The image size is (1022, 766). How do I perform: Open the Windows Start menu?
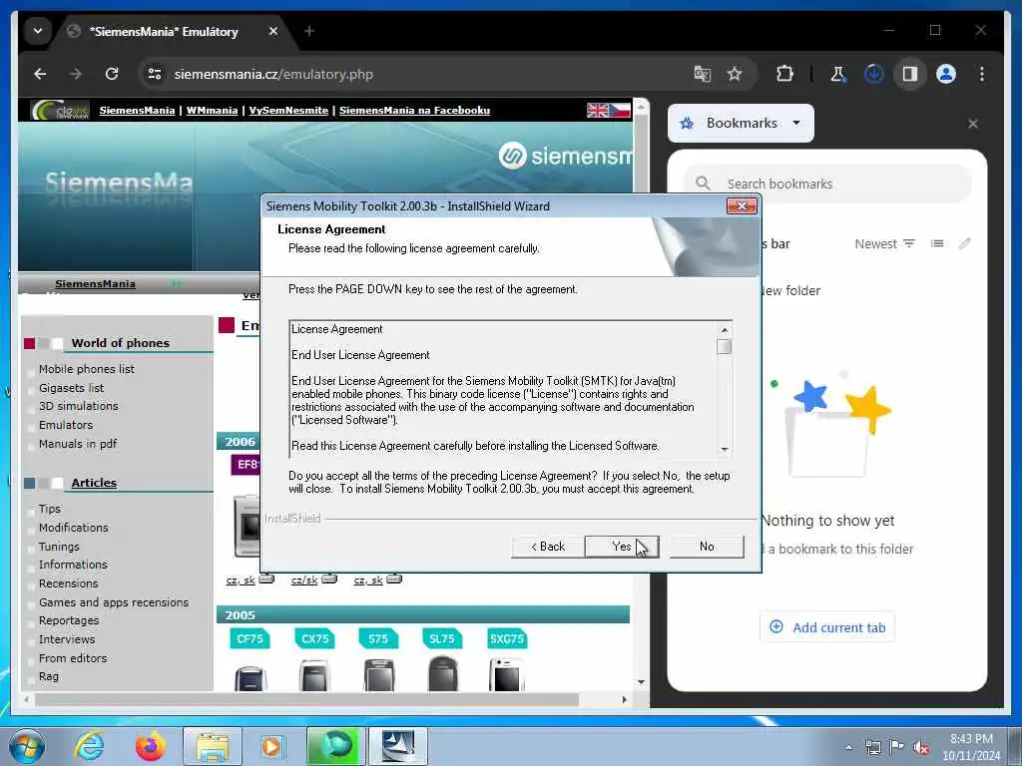(x=27, y=746)
